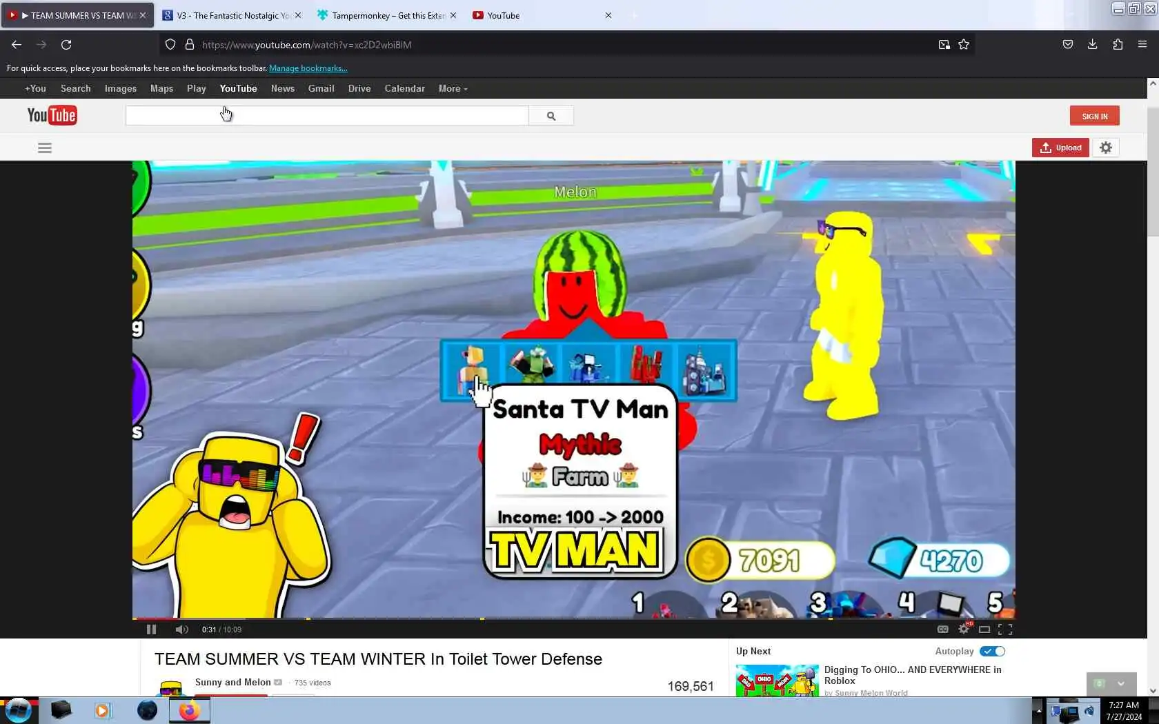The image size is (1159, 724).
Task: Open Sunny Melon World channel link
Action: click(871, 693)
